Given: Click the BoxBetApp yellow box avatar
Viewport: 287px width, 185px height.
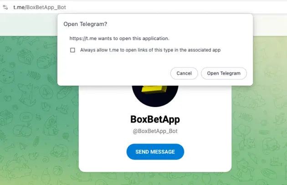Looking at the screenshot, I should (x=155, y=96).
